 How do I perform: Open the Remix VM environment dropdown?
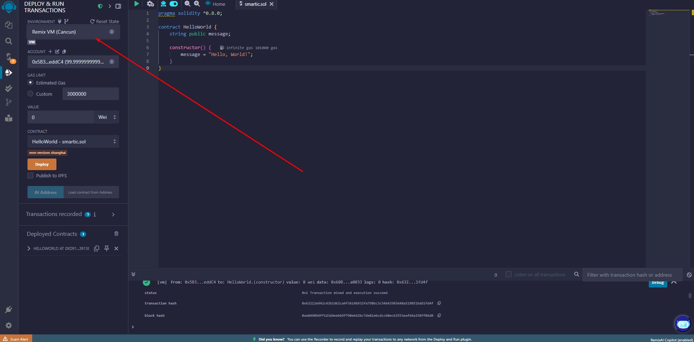73,32
